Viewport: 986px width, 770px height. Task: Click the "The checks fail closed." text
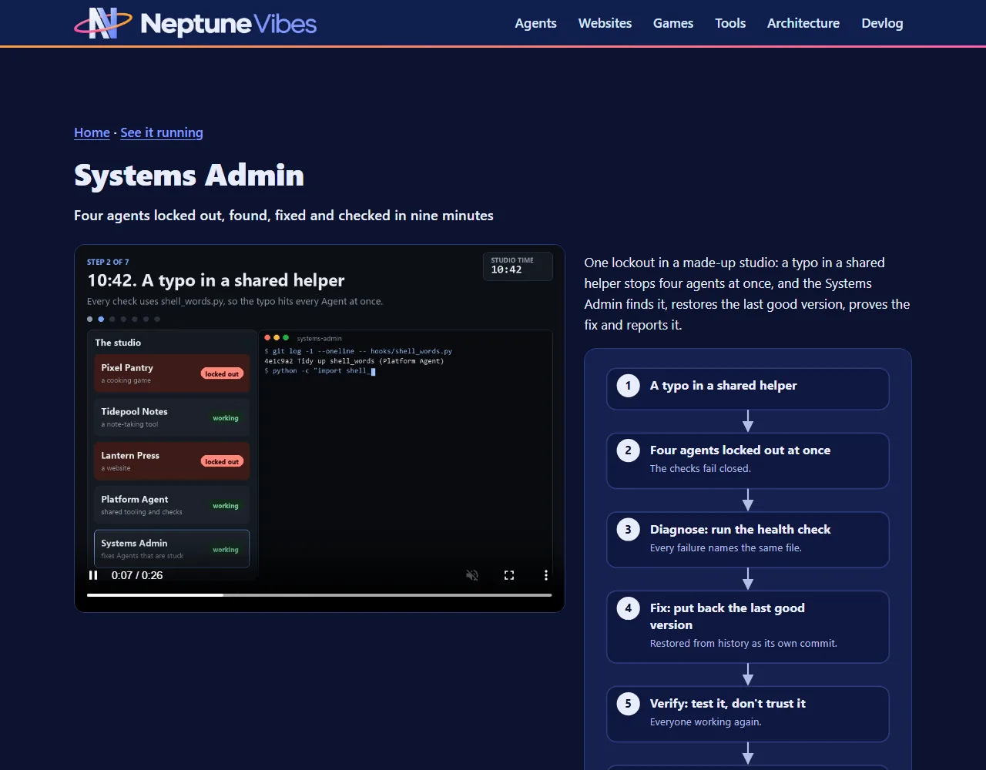(700, 468)
